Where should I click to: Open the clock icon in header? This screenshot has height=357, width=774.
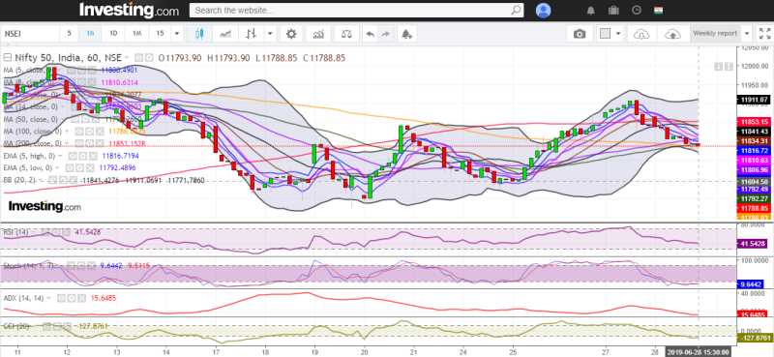(x=637, y=10)
